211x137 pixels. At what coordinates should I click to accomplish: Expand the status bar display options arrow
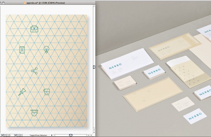point(52,135)
